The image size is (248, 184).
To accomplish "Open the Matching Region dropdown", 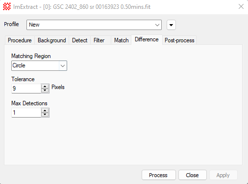I will [39, 65].
